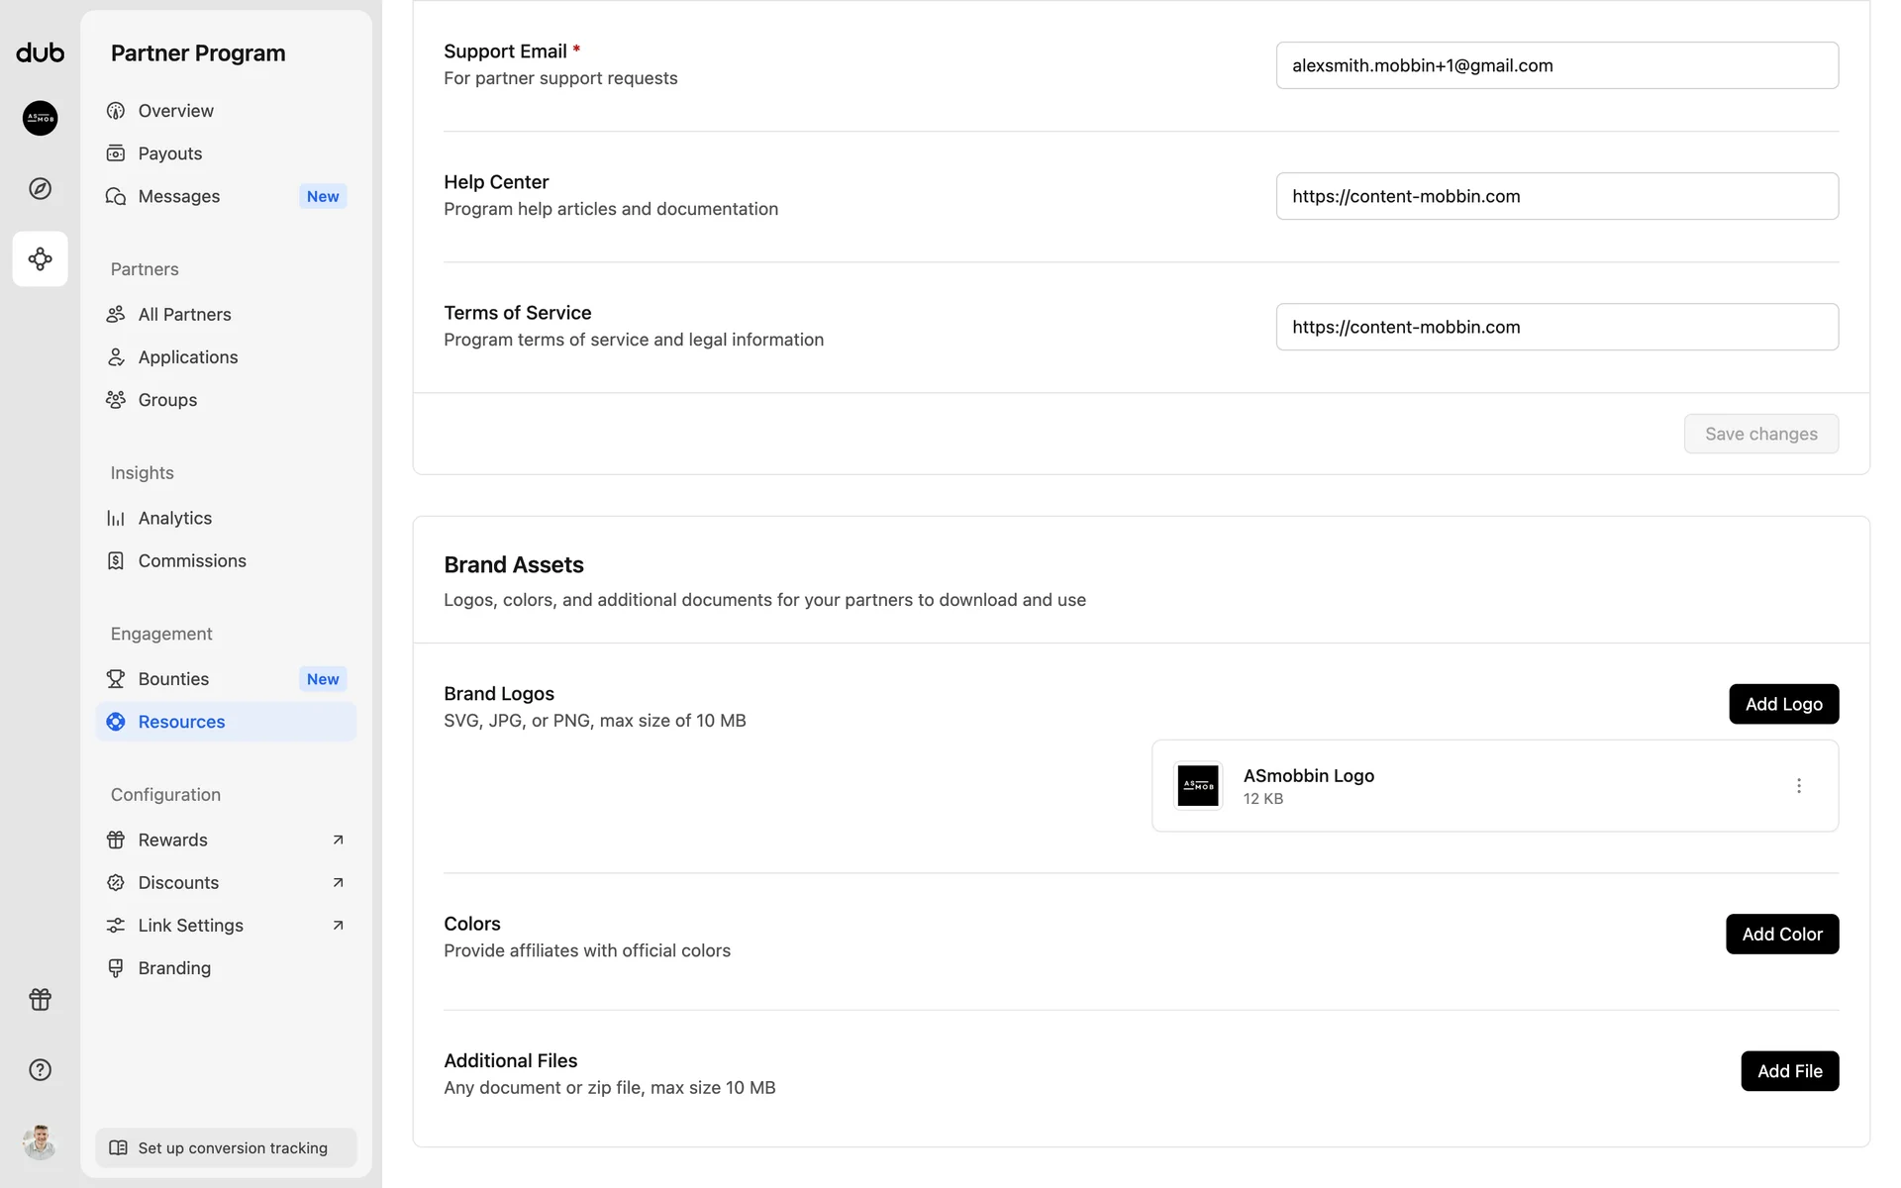The width and height of the screenshot is (1901, 1188).
Task: Click the ASmobbin Logo thumbnail
Action: click(1198, 786)
